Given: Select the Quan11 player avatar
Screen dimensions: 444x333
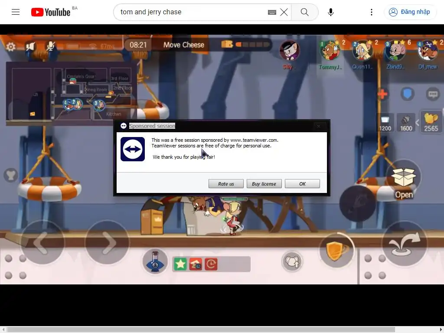Looking at the screenshot, I should 362,51.
